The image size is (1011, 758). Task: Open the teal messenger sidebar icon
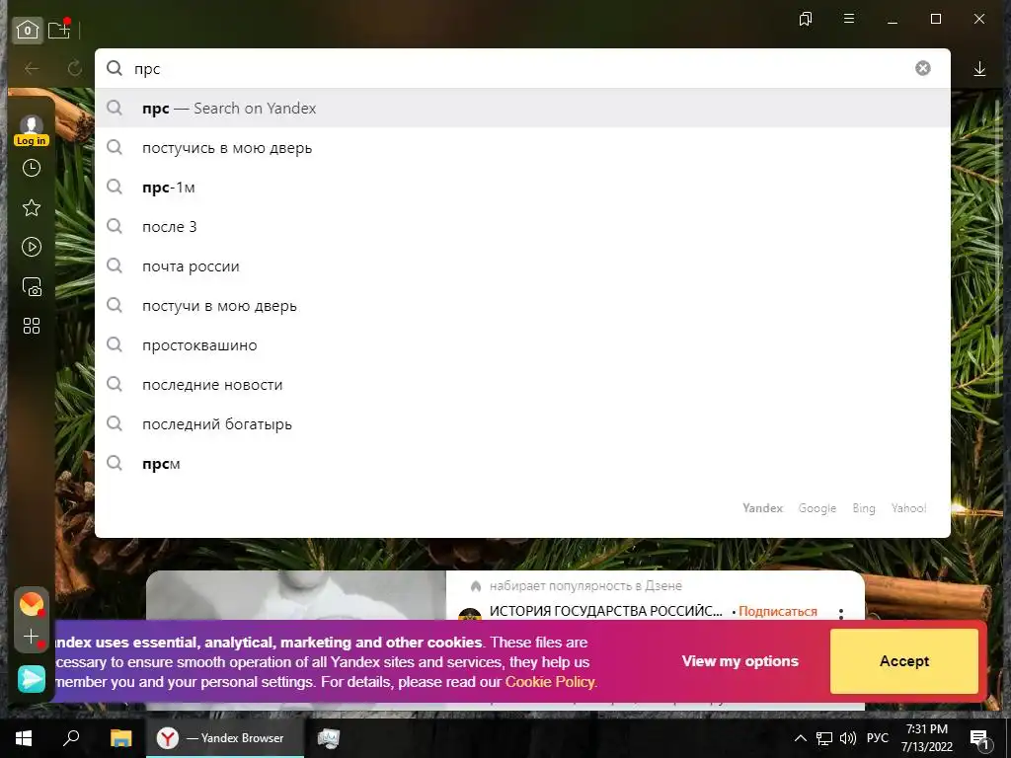pyautogui.click(x=31, y=679)
